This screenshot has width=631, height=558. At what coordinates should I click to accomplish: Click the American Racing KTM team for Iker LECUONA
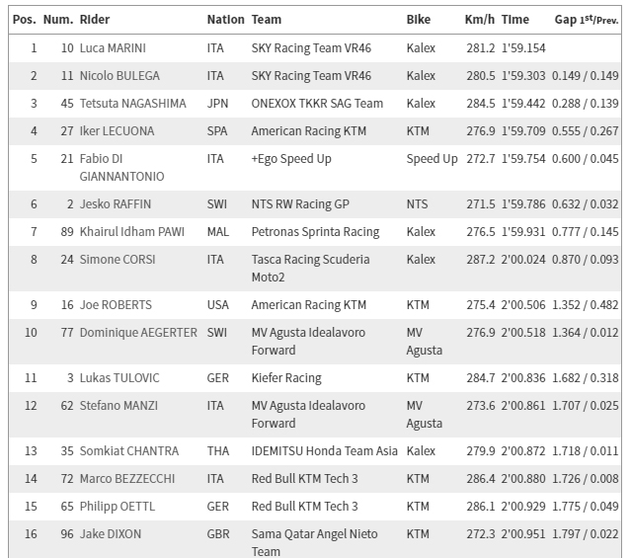309,131
